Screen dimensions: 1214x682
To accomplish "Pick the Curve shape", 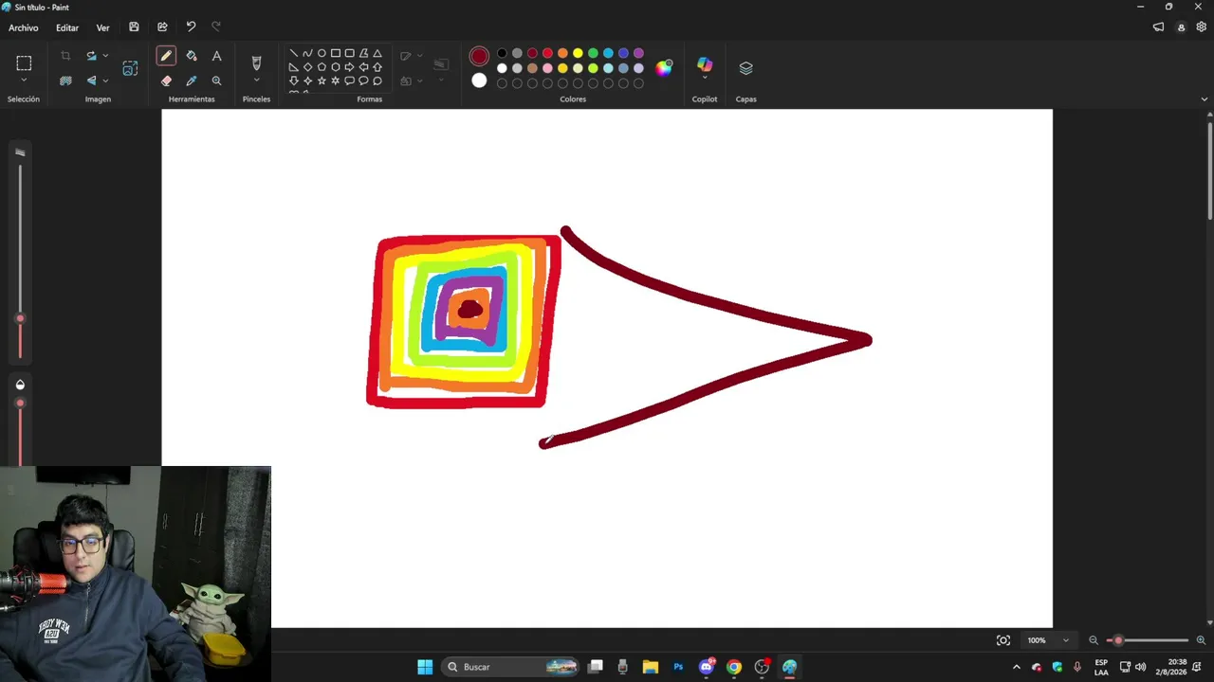I will click(x=307, y=53).
